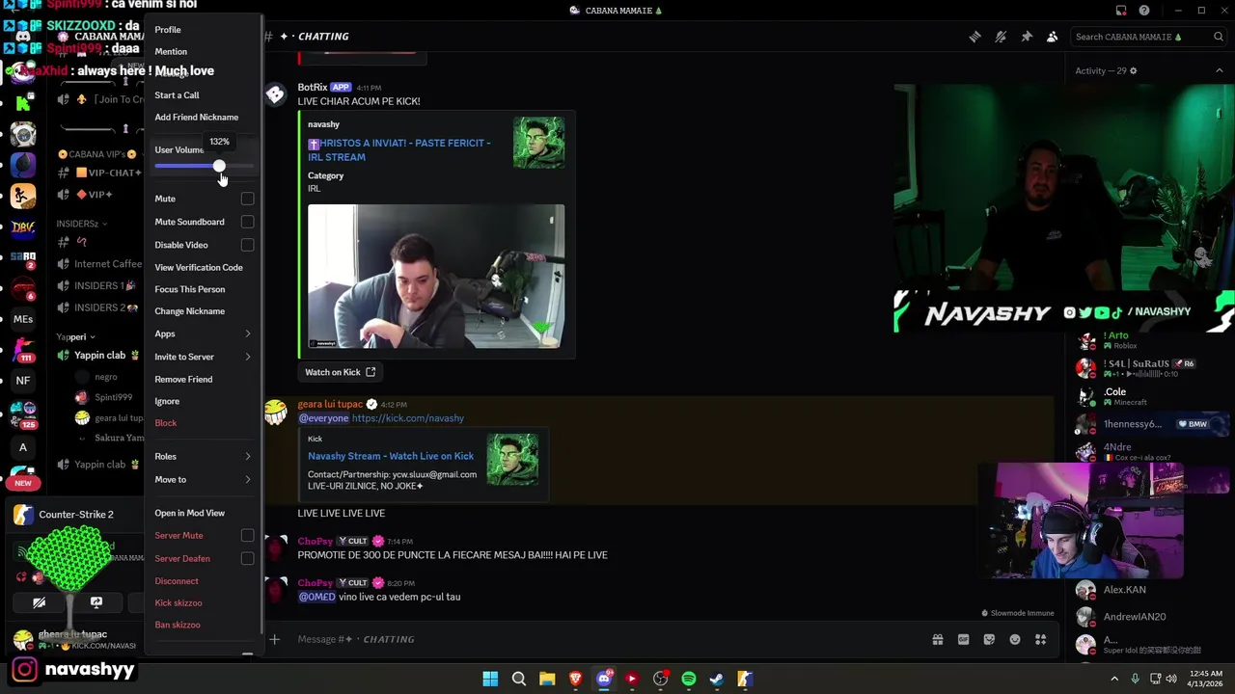Screen dimensions: 1235x694
Task: Select Mention in context menu
Action: click(x=171, y=51)
